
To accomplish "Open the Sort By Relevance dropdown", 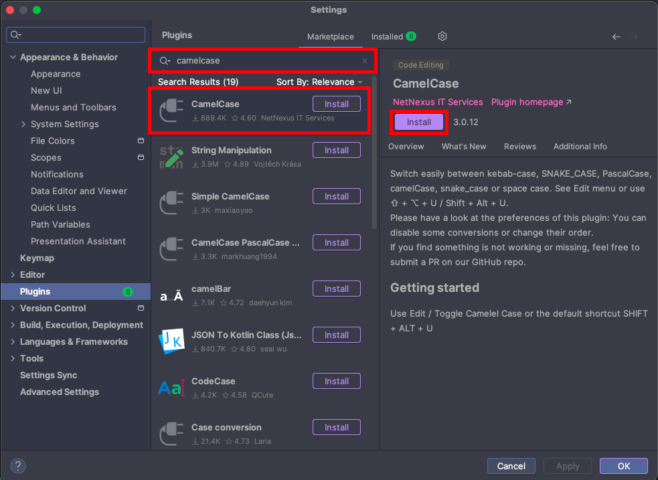I will pos(319,82).
